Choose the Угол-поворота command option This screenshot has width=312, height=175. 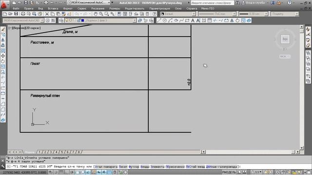click(x=106, y=167)
